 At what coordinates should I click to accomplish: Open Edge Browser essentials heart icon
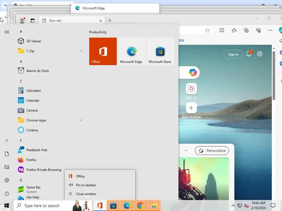(x=258, y=30)
